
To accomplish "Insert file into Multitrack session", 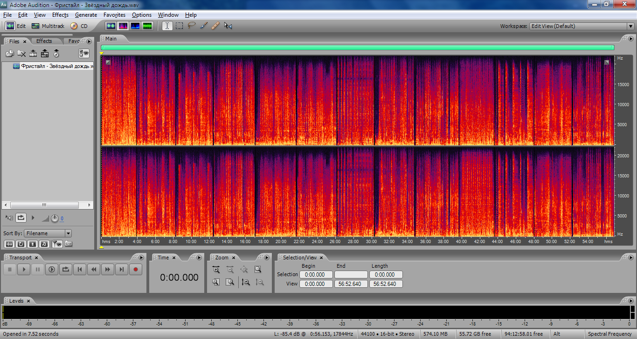I will coord(45,54).
